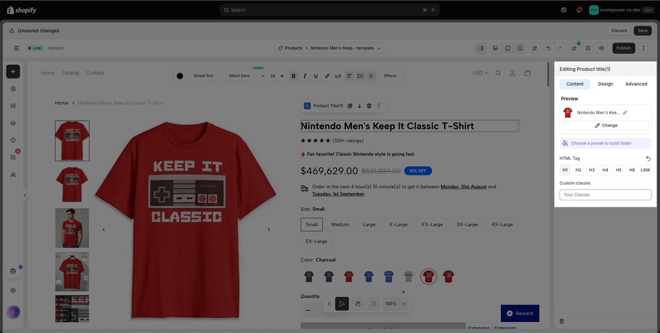Toggle bold formatting
The height and width of the screenshot is (333, 660).
pos(293,76)
